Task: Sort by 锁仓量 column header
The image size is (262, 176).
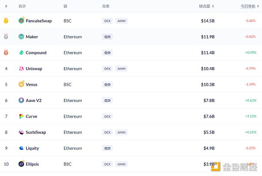Action: [x=207, y=7]
